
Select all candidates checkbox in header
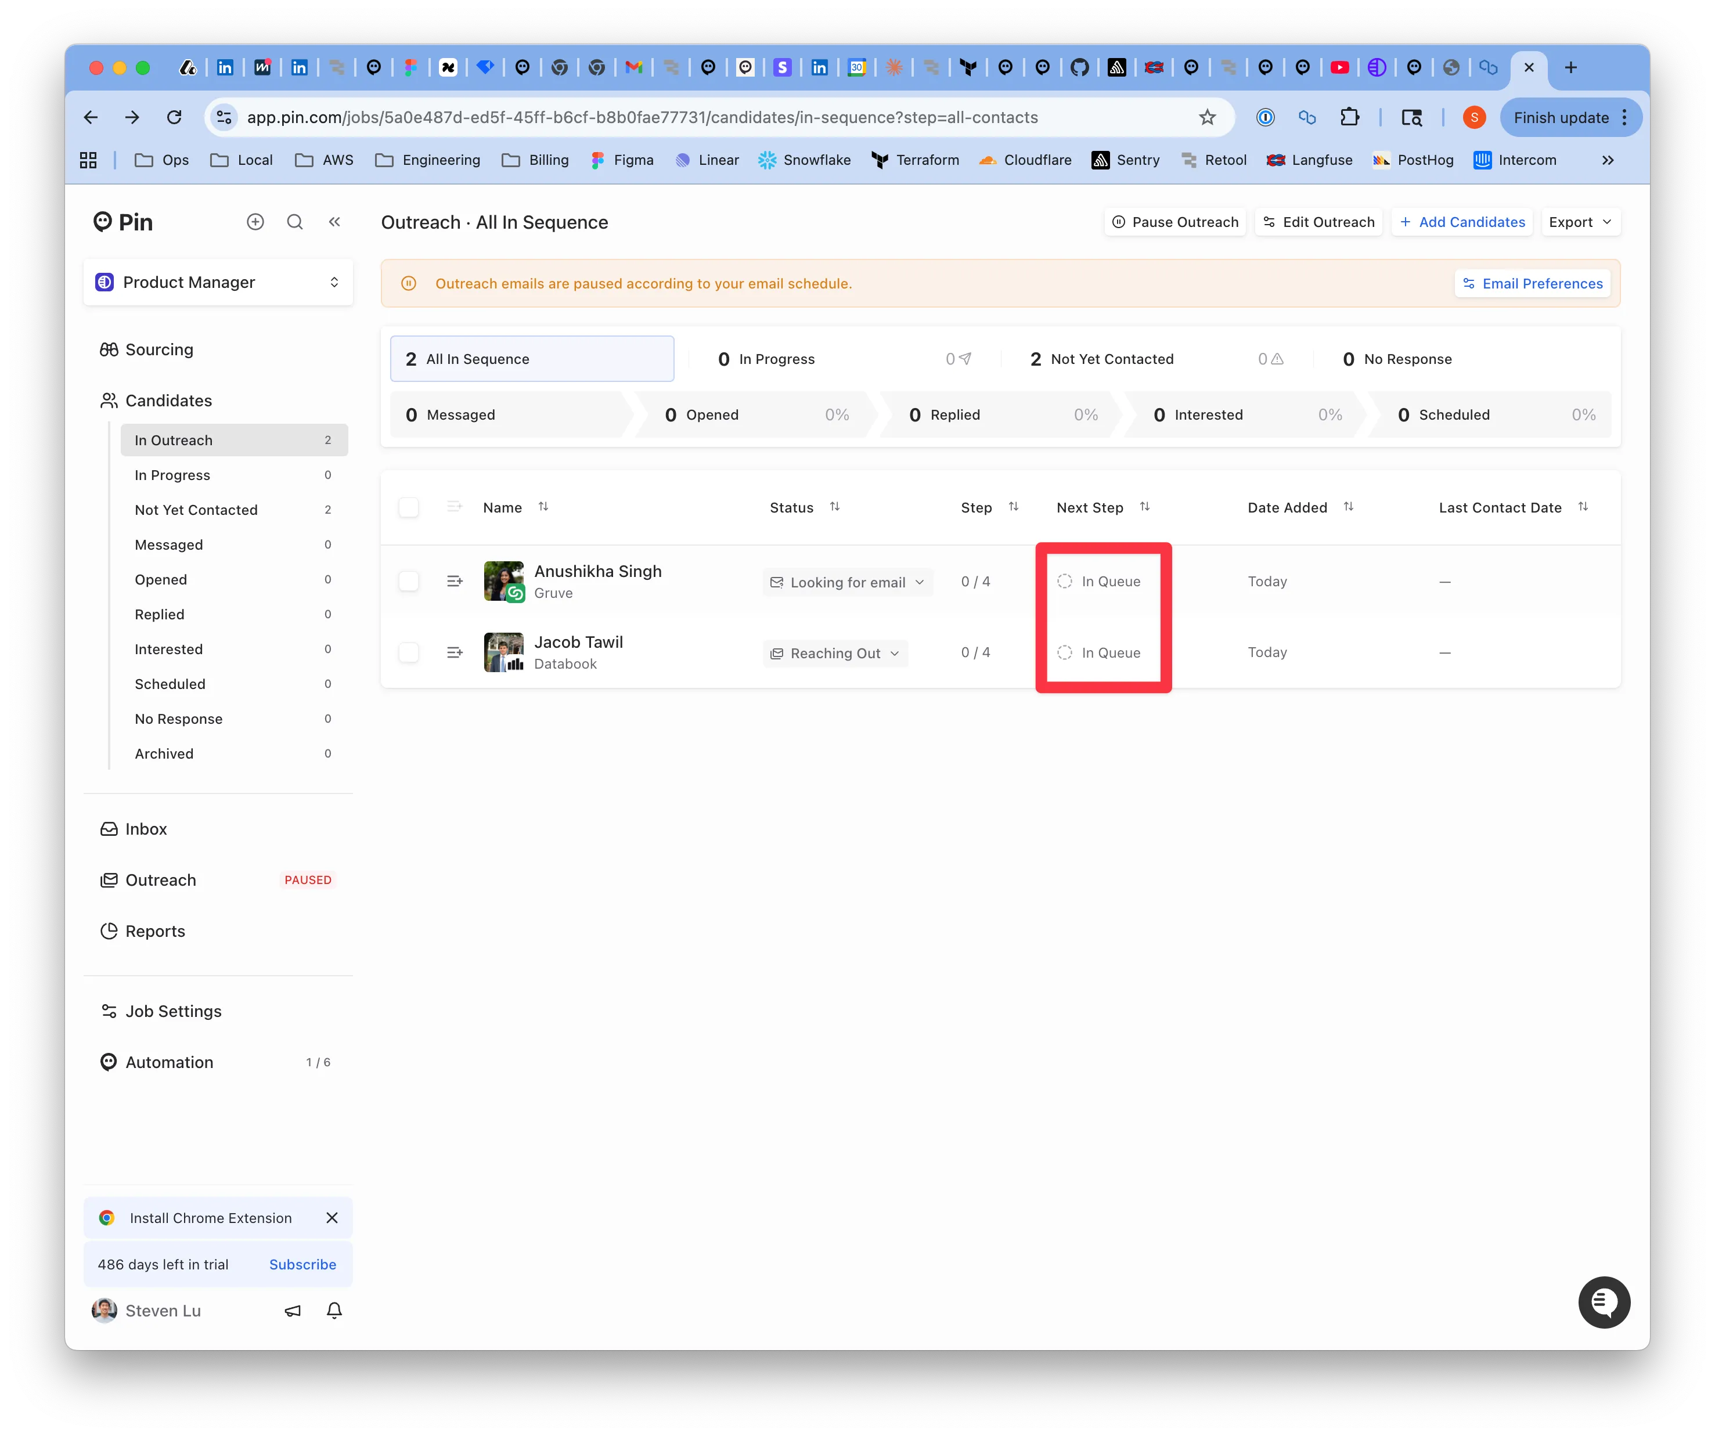pos(408,507)
